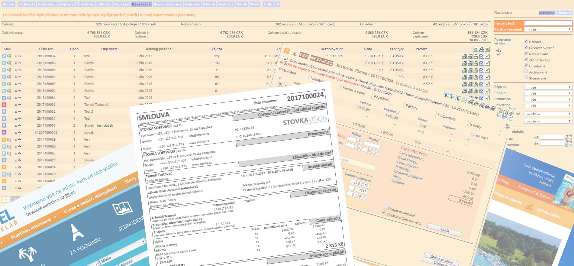Click Odhlásit to log out

point(272,4)
